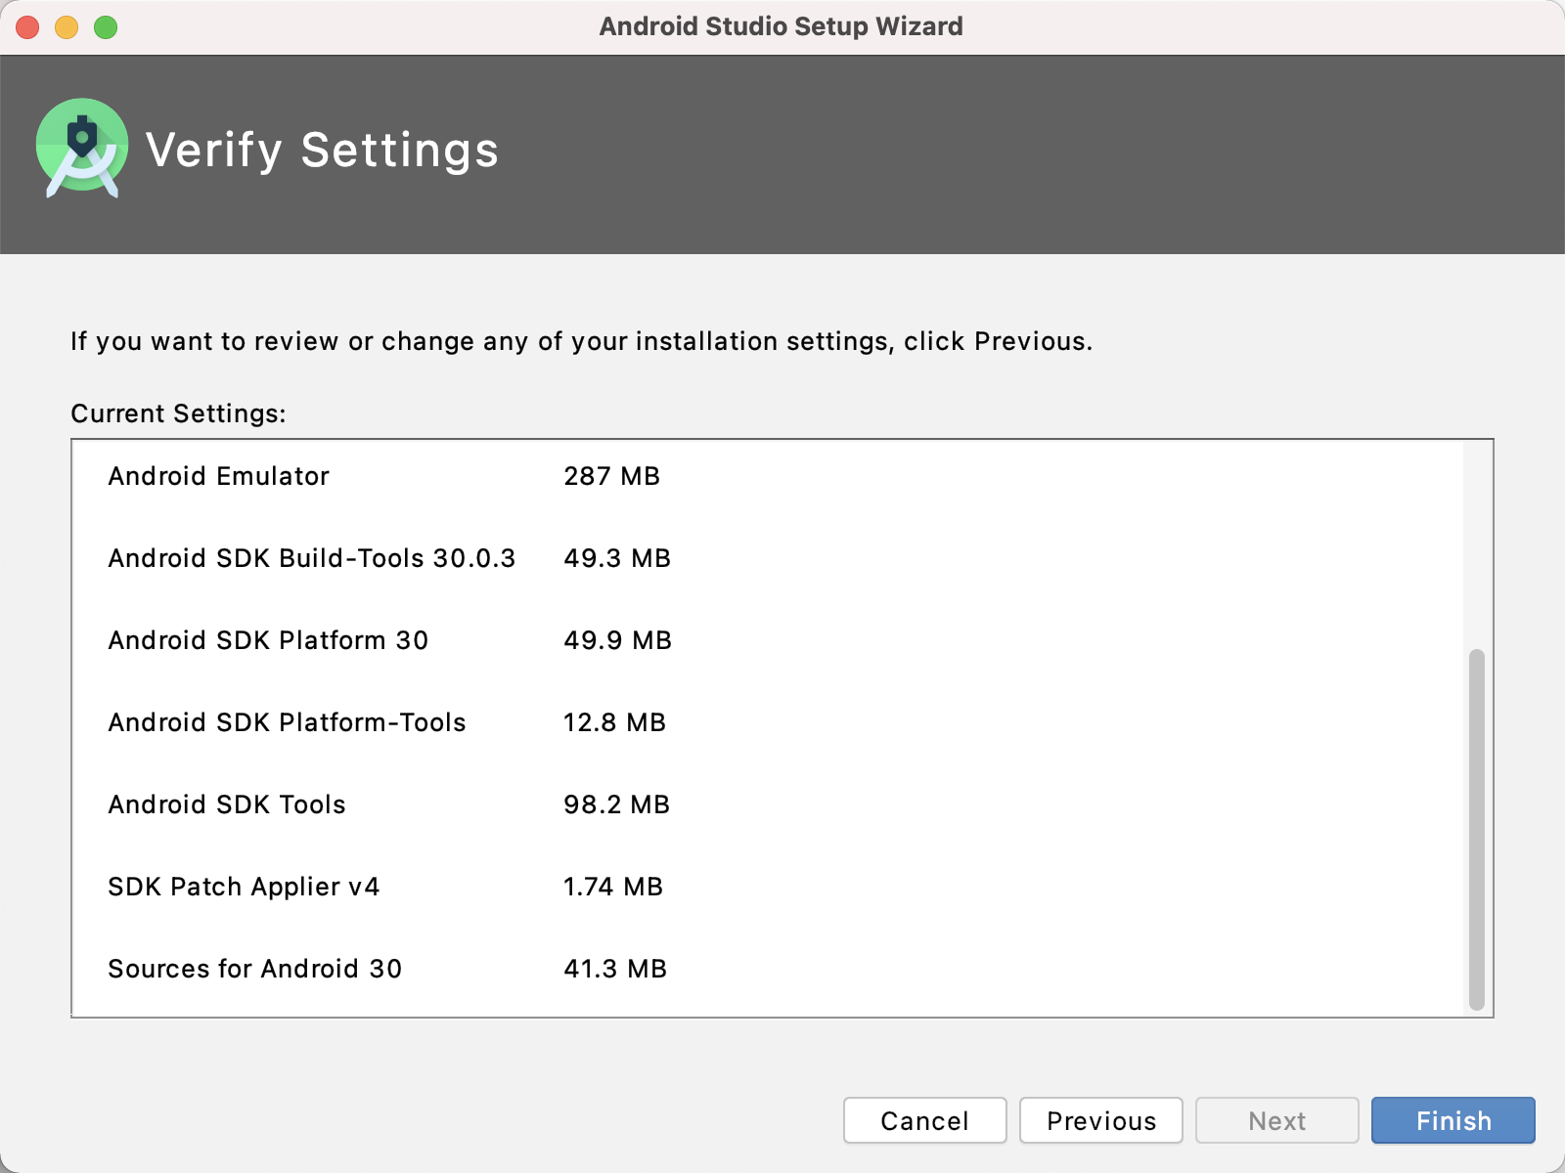This screenshot has width=1565, height=1173.
Task: Select Android SDK Build-Tools 30.0.3 entry
Action: pyautogui.click(x=311, y=558)
